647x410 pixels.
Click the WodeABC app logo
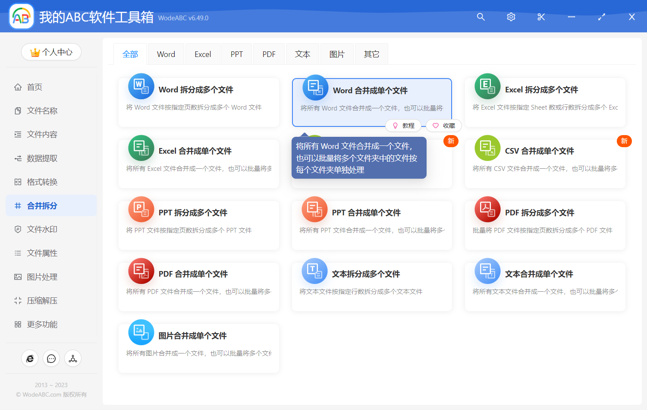(x=22, y=17)
